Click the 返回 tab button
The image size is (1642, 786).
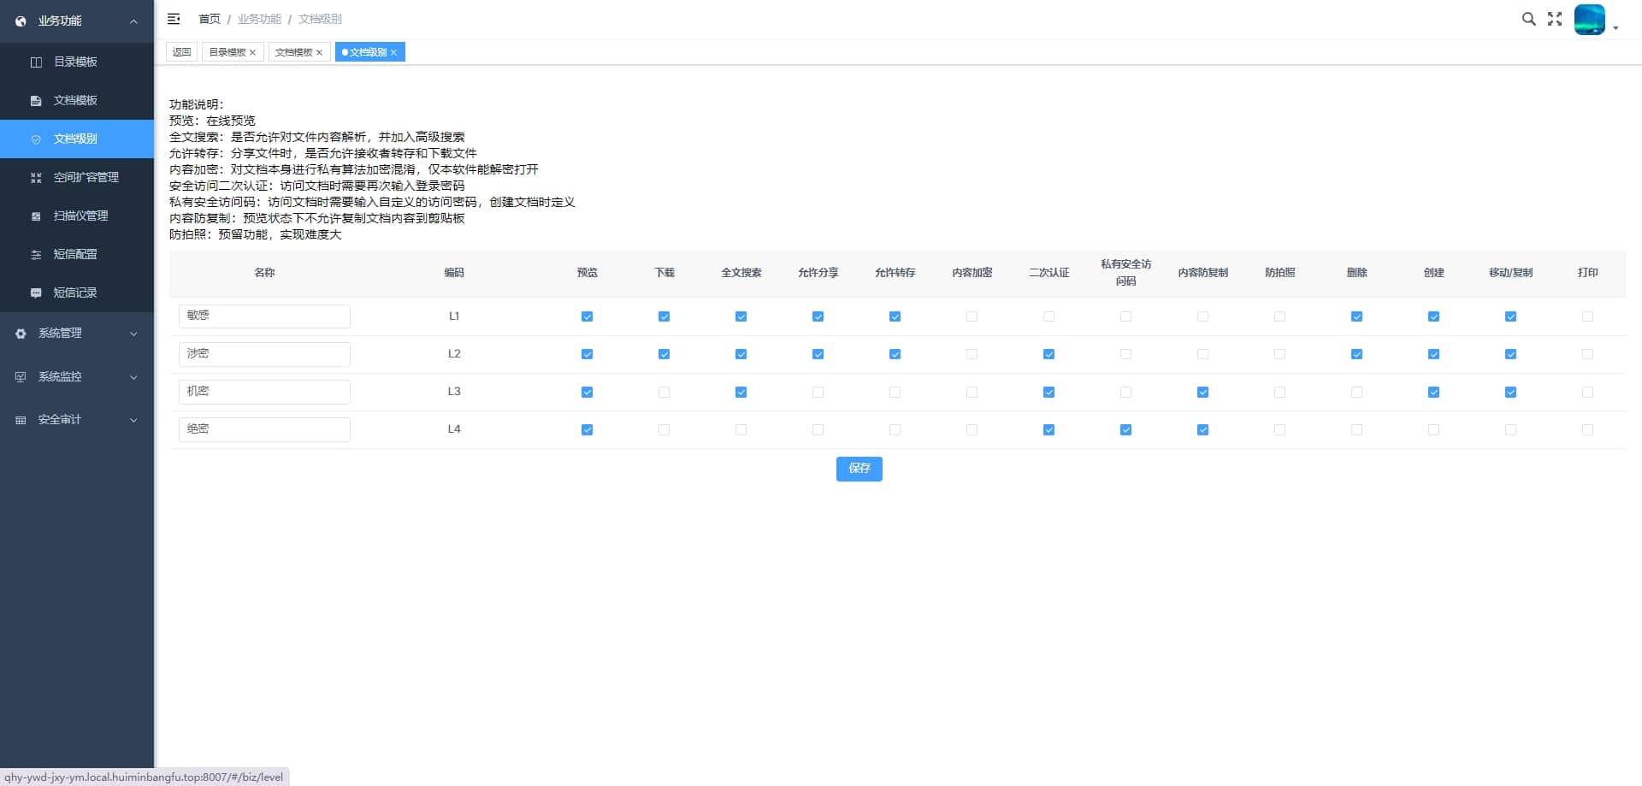pyautogui.click(x=181, y=52)
